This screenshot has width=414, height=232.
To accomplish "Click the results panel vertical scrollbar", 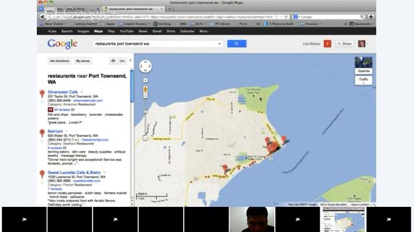I will 132,87.
